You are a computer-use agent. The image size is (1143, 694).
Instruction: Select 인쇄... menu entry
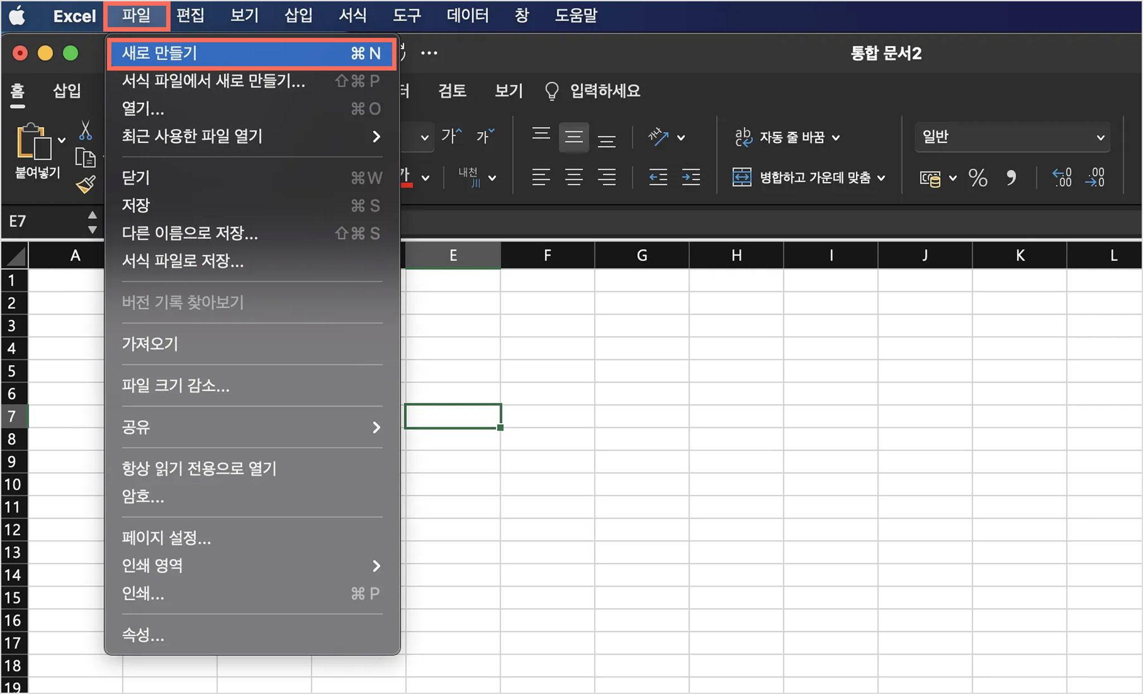252,594
